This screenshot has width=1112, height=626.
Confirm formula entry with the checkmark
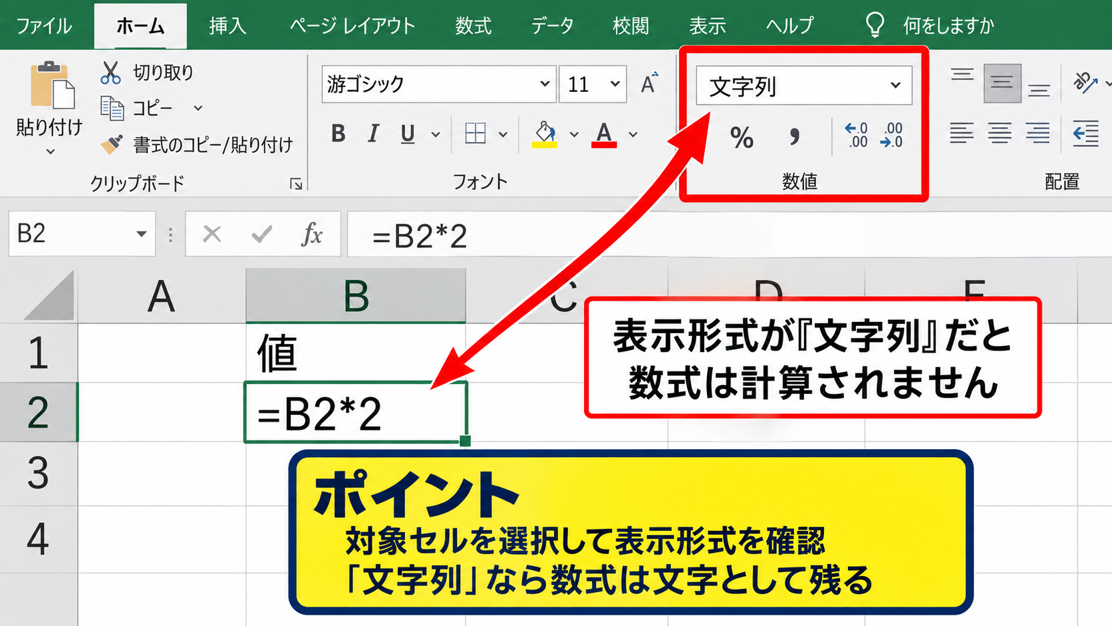pyautogui.click(x=262, y=234)
